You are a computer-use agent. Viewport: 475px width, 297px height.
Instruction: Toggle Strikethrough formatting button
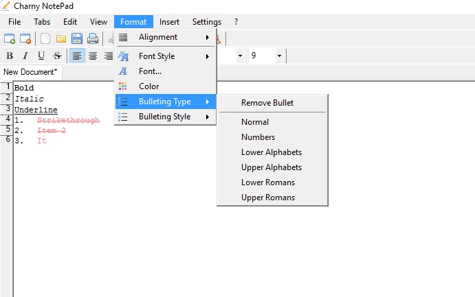(57, 56)
